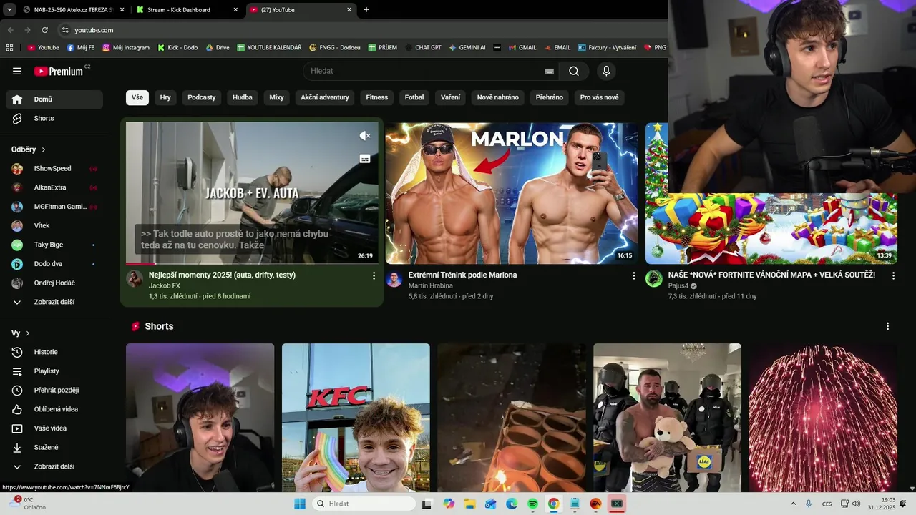Open video title Extrémní Trénink podle Marlona
The width and height of the screenshot is (916, 515).
tap(462, 275)
